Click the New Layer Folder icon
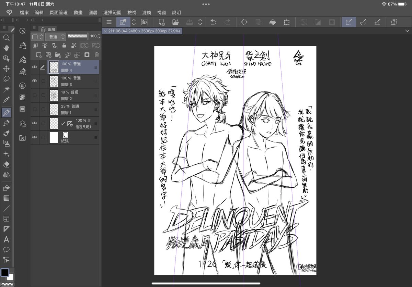Screen dimensions: 412x287 pos(58,55)
